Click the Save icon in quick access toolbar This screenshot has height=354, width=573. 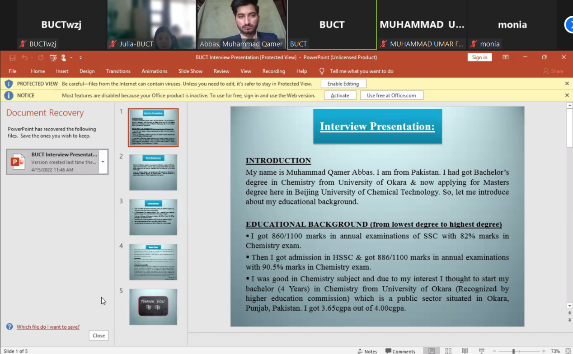[x=12, y=58]
